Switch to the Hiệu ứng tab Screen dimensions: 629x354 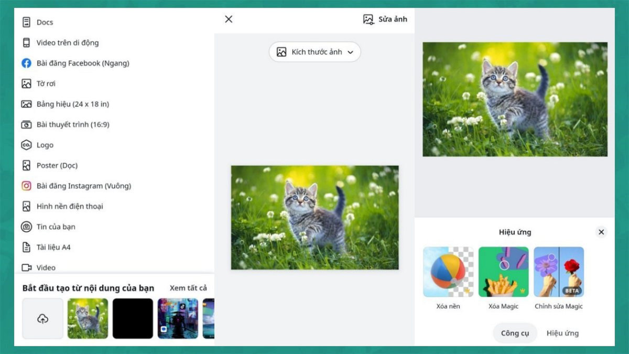click(562, 333)
